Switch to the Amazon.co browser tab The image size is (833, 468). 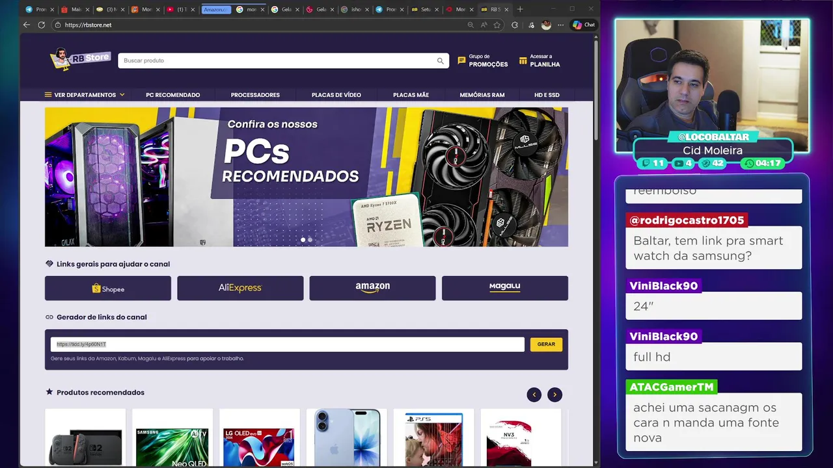[216, 9]
